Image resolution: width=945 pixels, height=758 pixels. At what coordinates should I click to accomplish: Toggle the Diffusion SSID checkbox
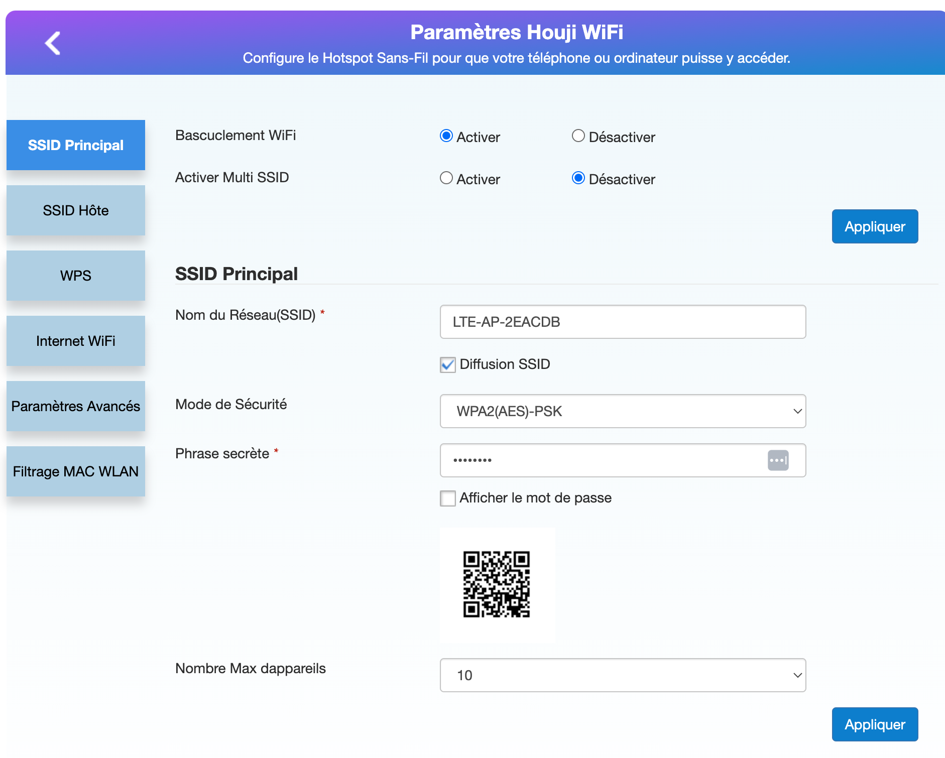click(x=448, y=364)
